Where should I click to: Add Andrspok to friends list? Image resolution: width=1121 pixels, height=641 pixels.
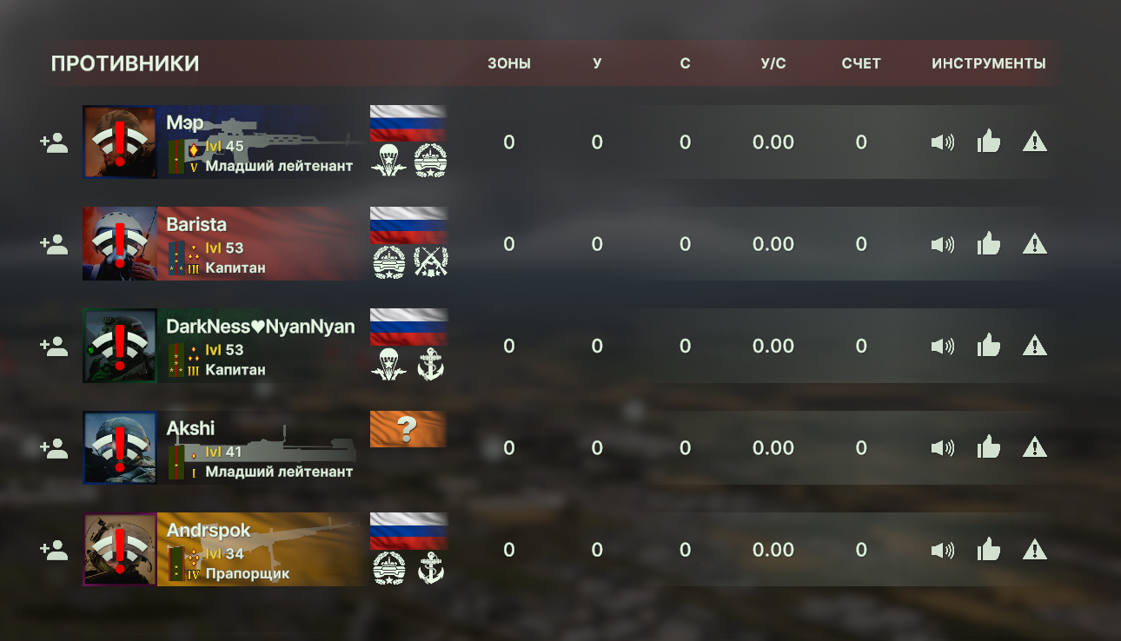(54, 550)
